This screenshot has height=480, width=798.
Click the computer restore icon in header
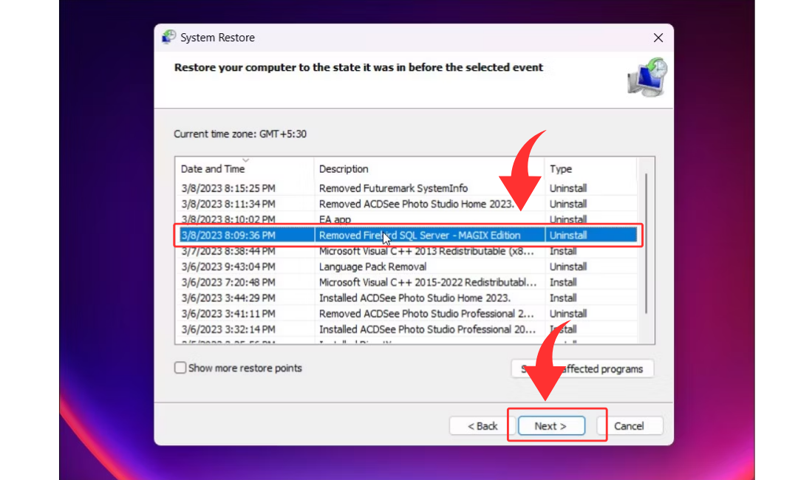click(647, 78)
